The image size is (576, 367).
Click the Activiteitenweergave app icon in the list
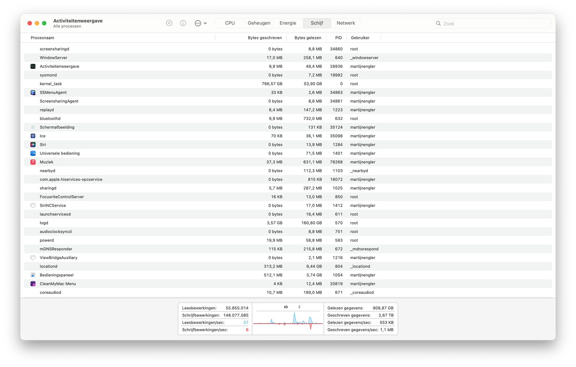coord(33,66)
